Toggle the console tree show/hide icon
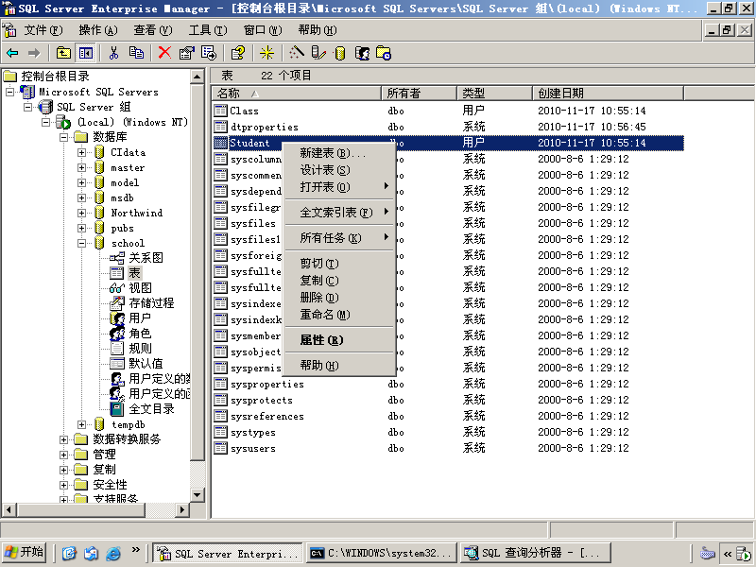The image size is (756, 567). click(86, 53)
